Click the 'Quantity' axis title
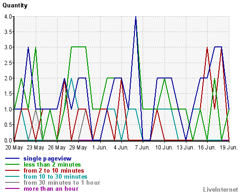Viewport: 241px width, 194px height. click(x=15, y=6)
